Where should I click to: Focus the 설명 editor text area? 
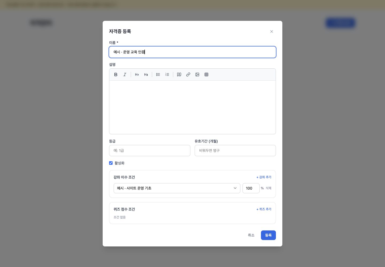click(192, 107)
